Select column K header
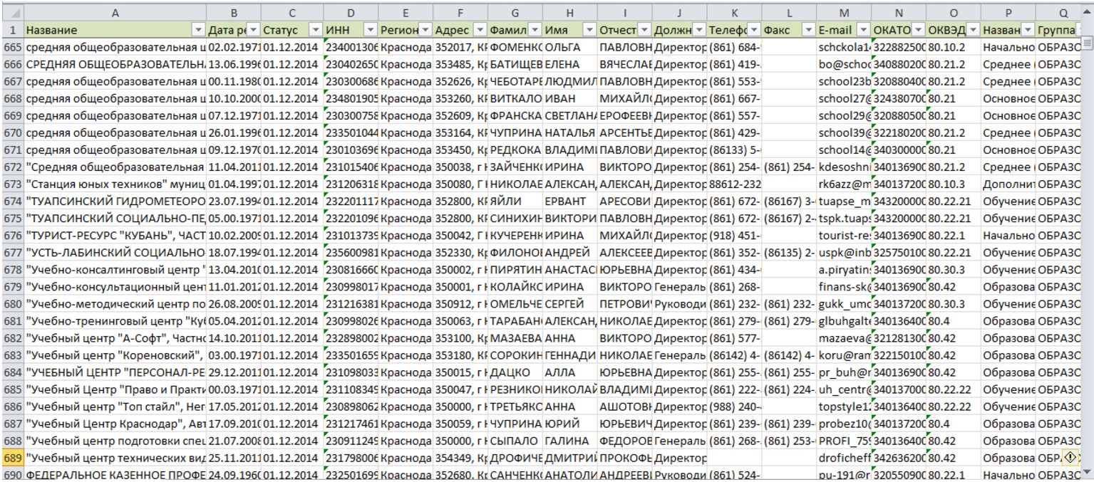This screenshot has height=482, width=1094. (x=734, y=14)
